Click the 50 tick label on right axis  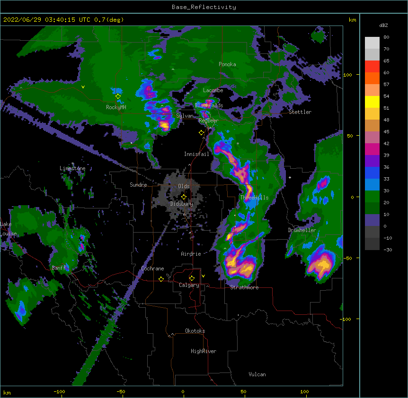click(350, 136)
